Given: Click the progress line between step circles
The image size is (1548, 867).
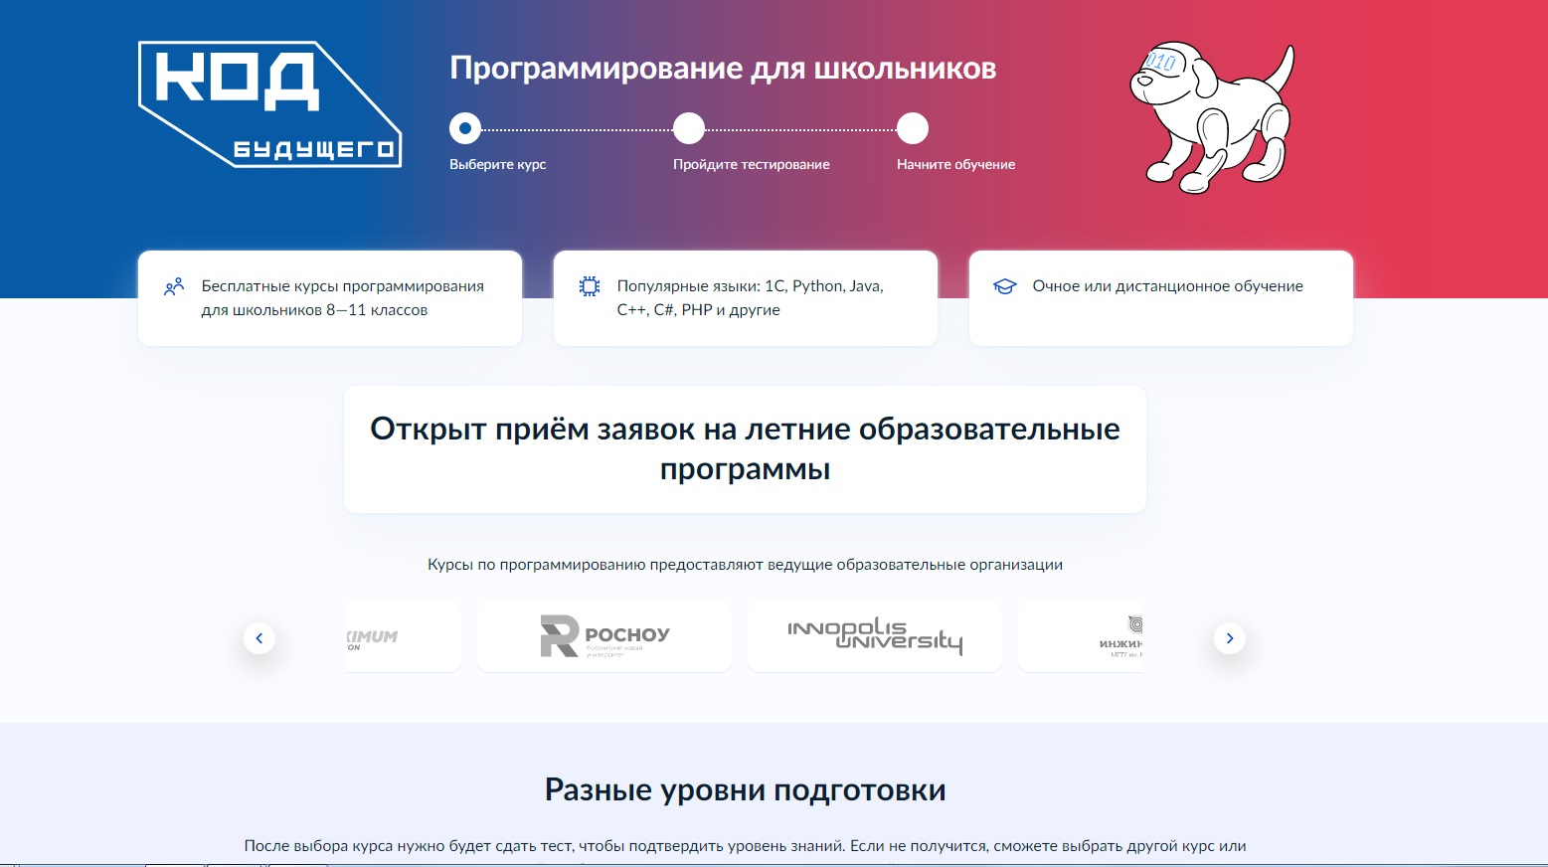Looking at the screenshot, I should (577, 127).
